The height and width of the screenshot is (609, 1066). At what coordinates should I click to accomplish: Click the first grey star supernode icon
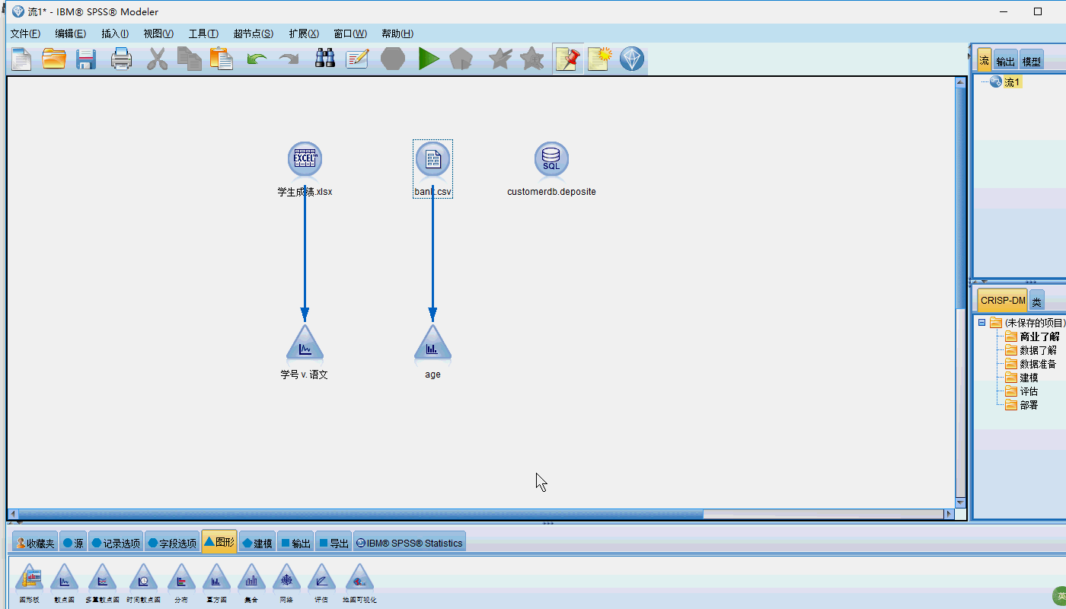tap(499, 59)
